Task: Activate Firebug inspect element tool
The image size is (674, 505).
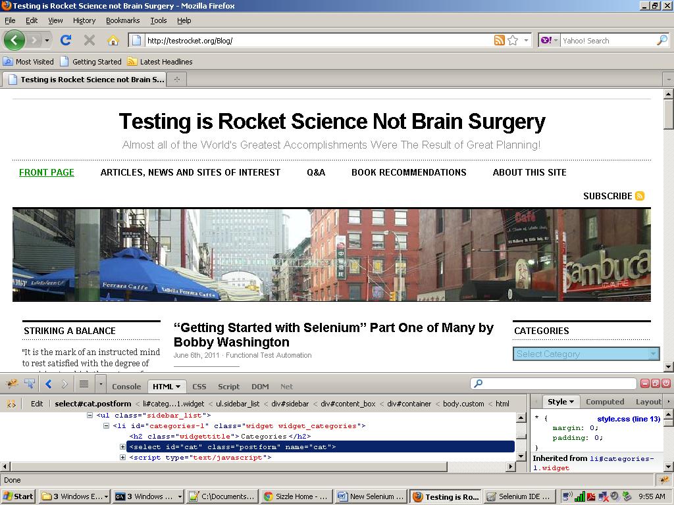Action: click(30, 383)
